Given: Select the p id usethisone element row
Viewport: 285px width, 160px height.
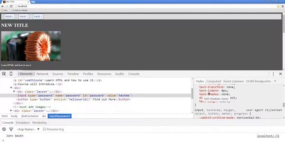Looking at the screenshot, I should click(57, 80).
